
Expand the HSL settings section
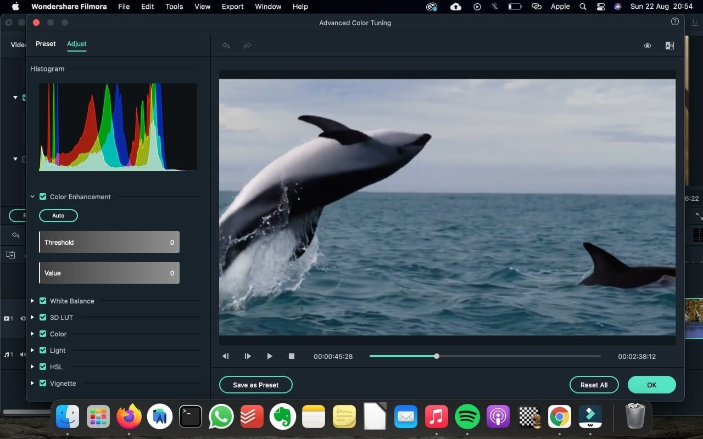[x=32, y=367]
